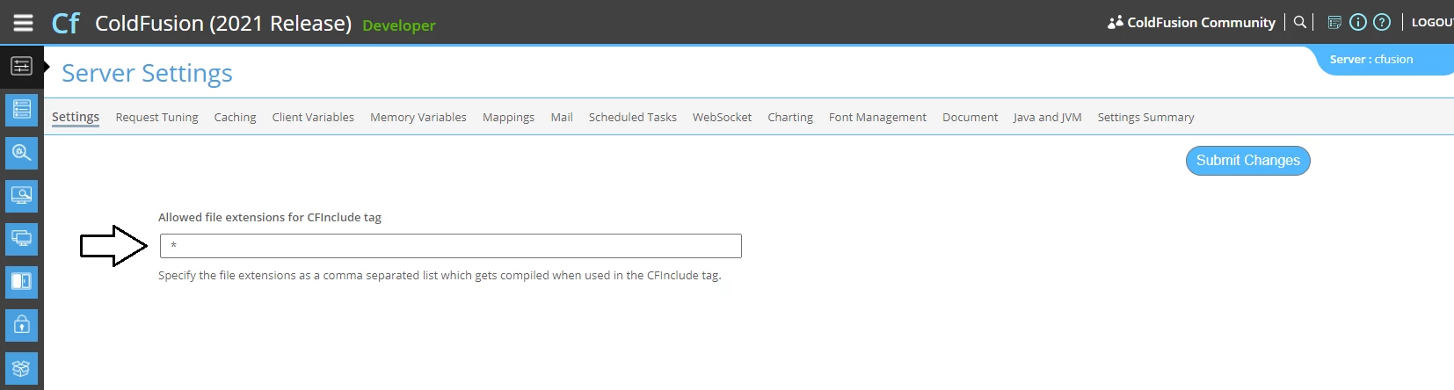Open search with the magnifier icon
This screenshot has height=390, width=1454.
click(1299, 23)
